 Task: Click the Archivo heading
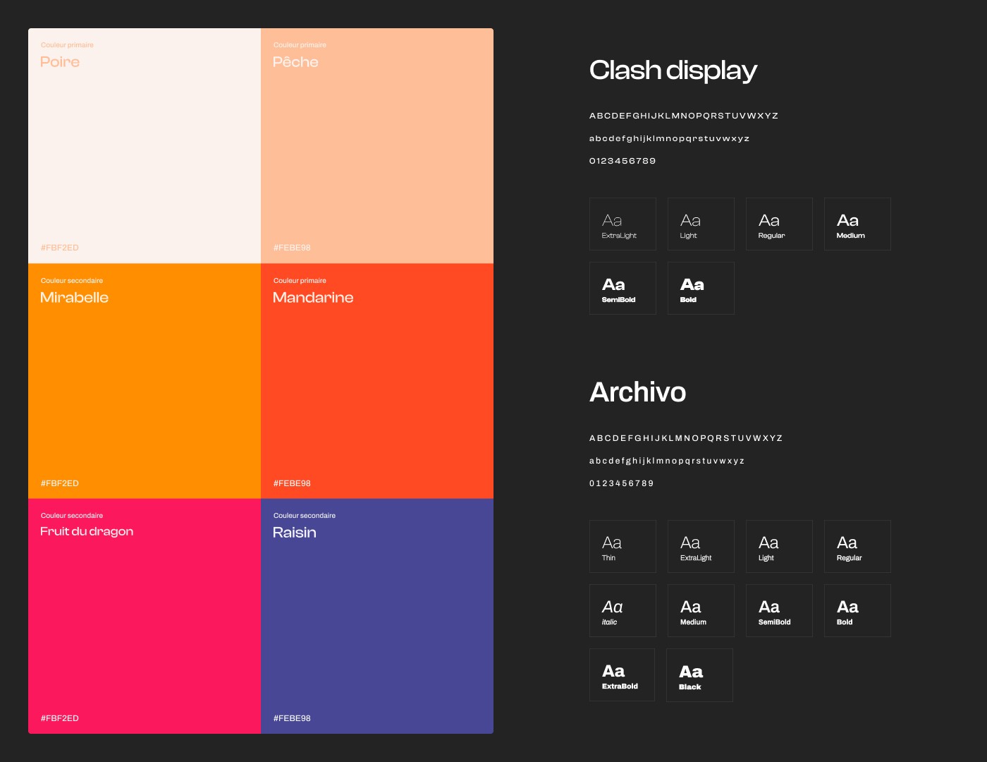tap(637, 392)
